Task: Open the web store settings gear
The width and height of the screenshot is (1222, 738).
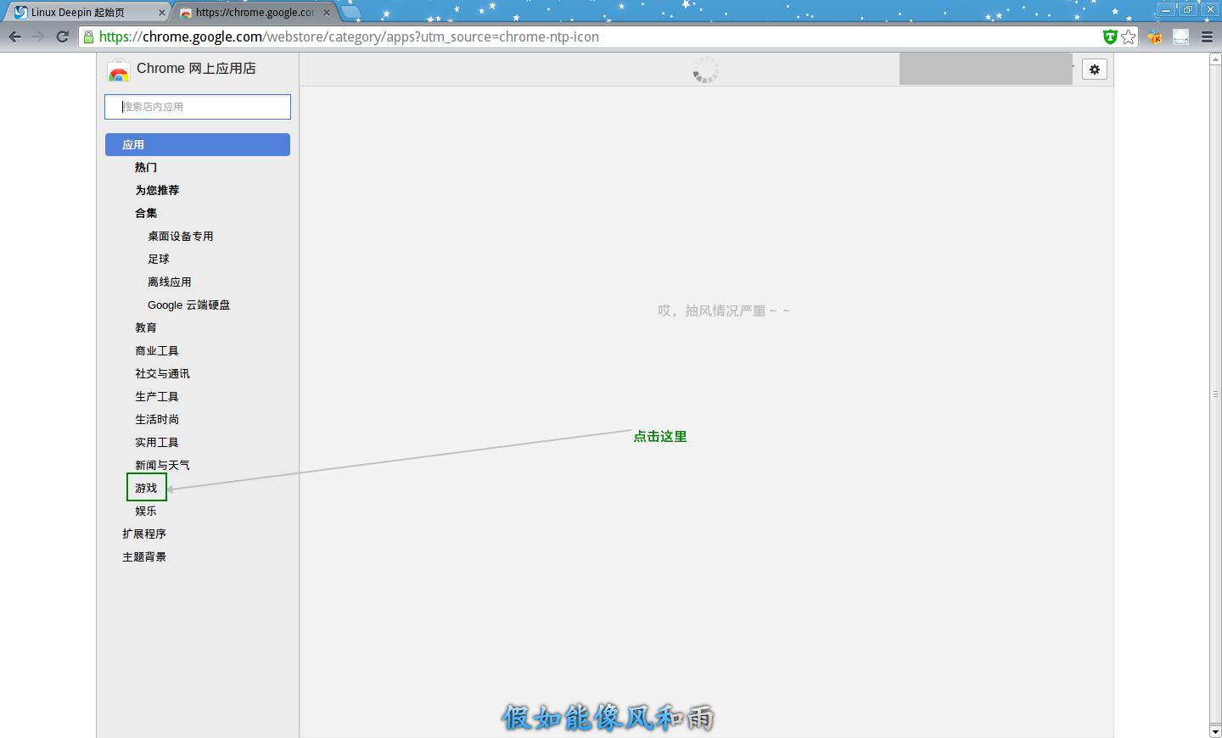Action: pos(1095,70)
